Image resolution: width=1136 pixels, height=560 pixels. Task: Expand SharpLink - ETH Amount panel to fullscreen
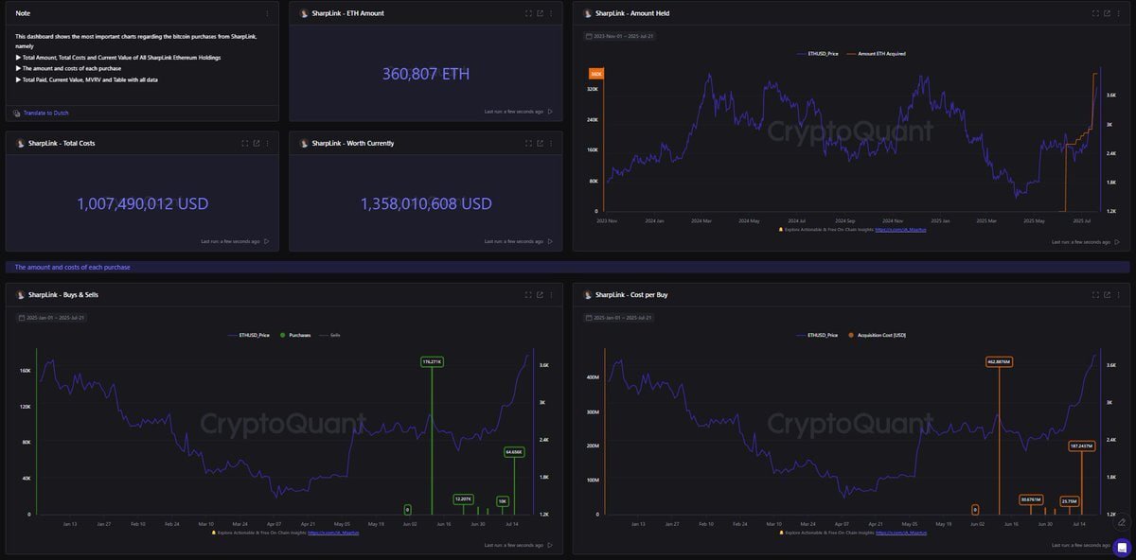(x=528, y=13)
